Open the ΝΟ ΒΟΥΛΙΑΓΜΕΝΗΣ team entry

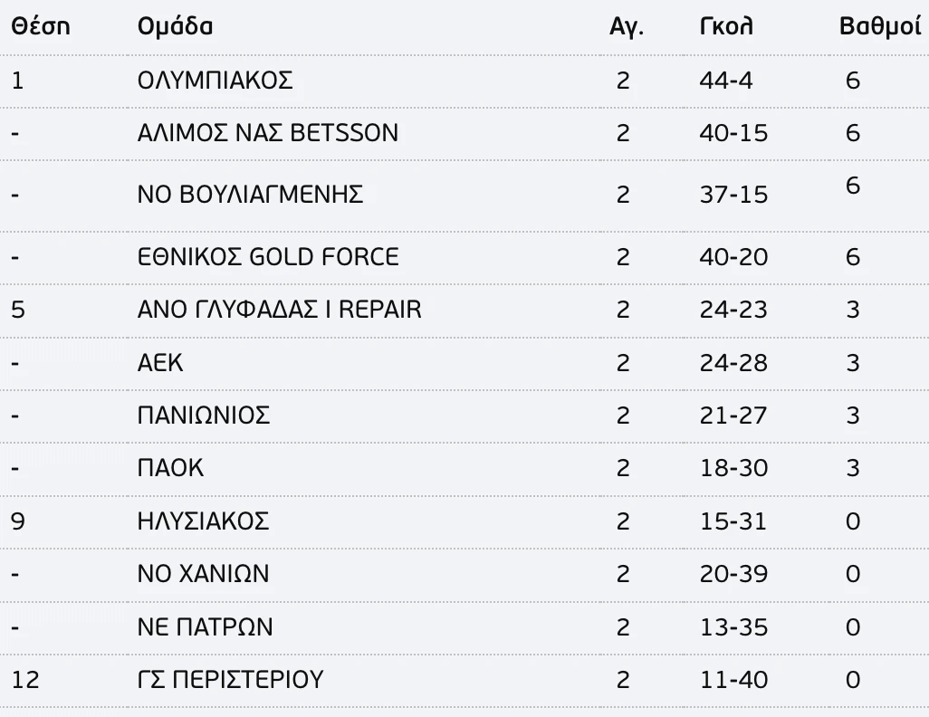[250, 194]
